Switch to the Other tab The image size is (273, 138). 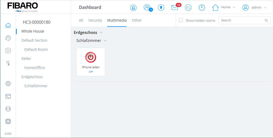pyautogui.click(x=137, y=20)
